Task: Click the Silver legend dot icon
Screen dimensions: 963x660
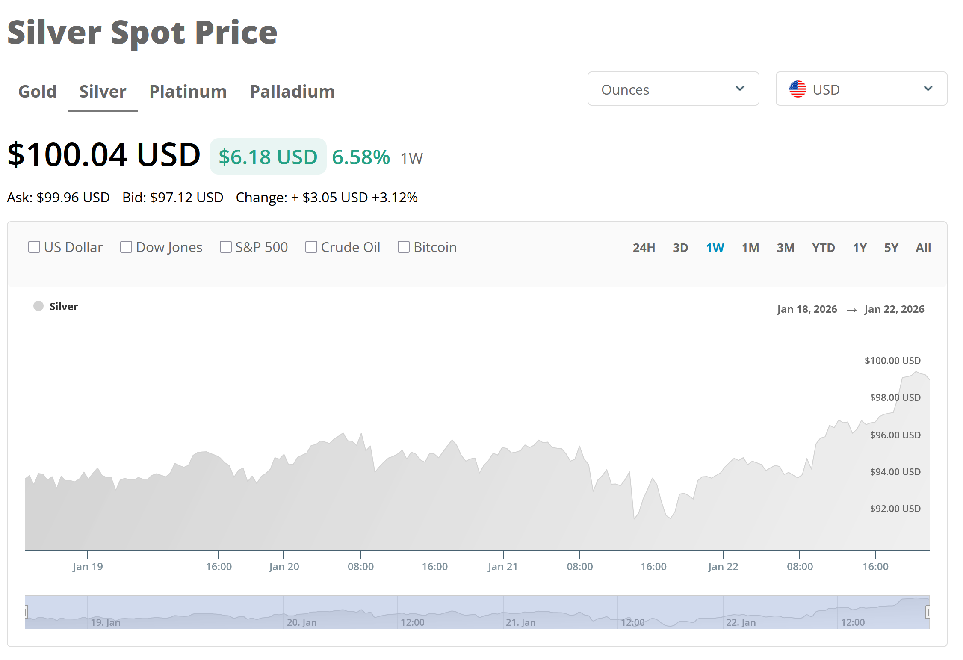Action: (38, 306)
